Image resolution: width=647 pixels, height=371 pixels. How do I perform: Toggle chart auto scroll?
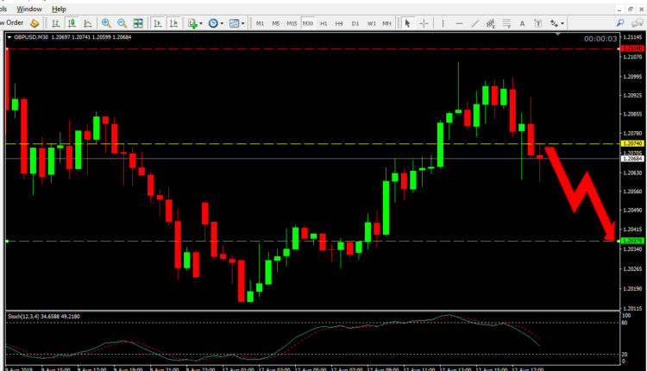[158, 23]
